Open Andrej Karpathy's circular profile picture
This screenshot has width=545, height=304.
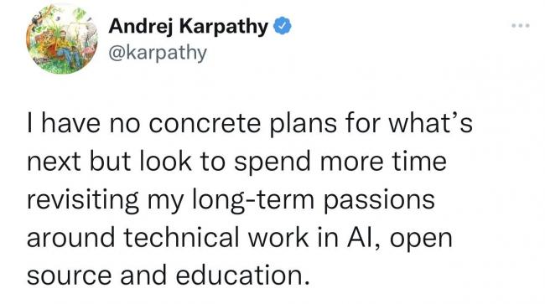62,39
